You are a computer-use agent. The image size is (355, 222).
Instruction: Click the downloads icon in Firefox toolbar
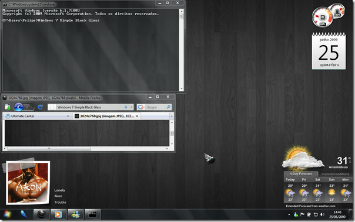tap(8, 107)
